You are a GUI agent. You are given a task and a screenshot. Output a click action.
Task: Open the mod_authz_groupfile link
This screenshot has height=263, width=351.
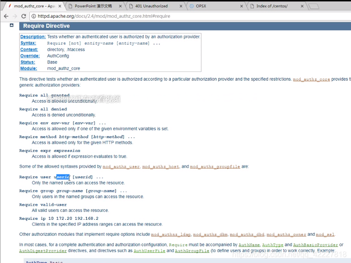pyautogui.click(x=215, y=167)
